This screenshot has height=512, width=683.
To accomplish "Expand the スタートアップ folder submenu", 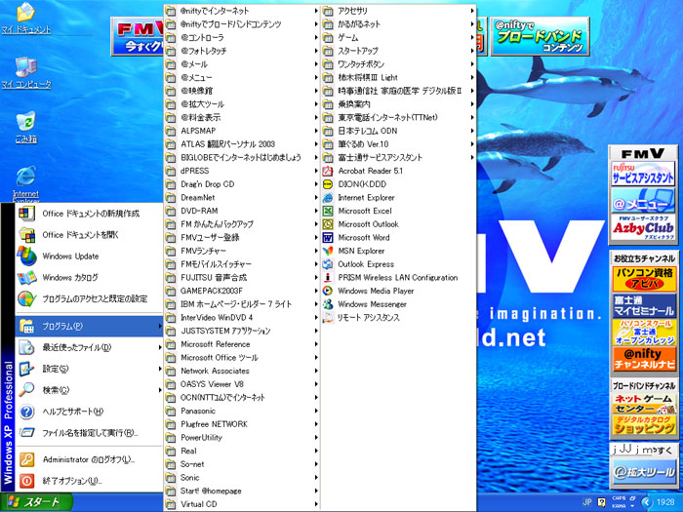I will click(x=357, y=51).
